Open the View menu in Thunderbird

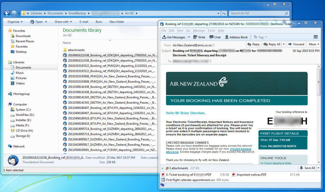point(180,31)
